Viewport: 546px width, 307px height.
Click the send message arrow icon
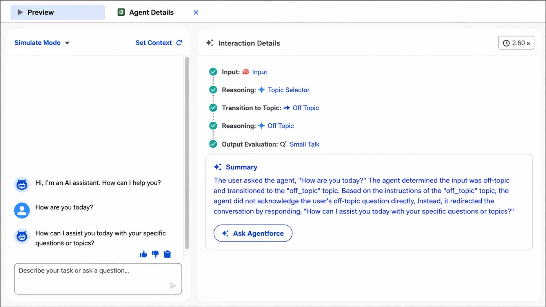173,286
